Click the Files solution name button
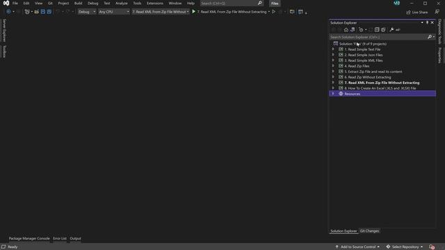 tap(275, 3)
